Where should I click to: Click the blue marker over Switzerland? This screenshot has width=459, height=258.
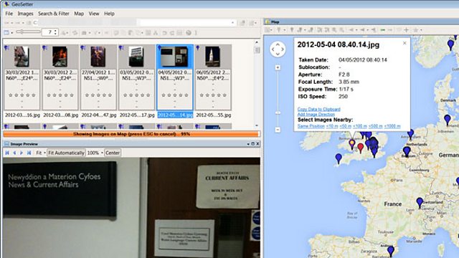[420, 202]
